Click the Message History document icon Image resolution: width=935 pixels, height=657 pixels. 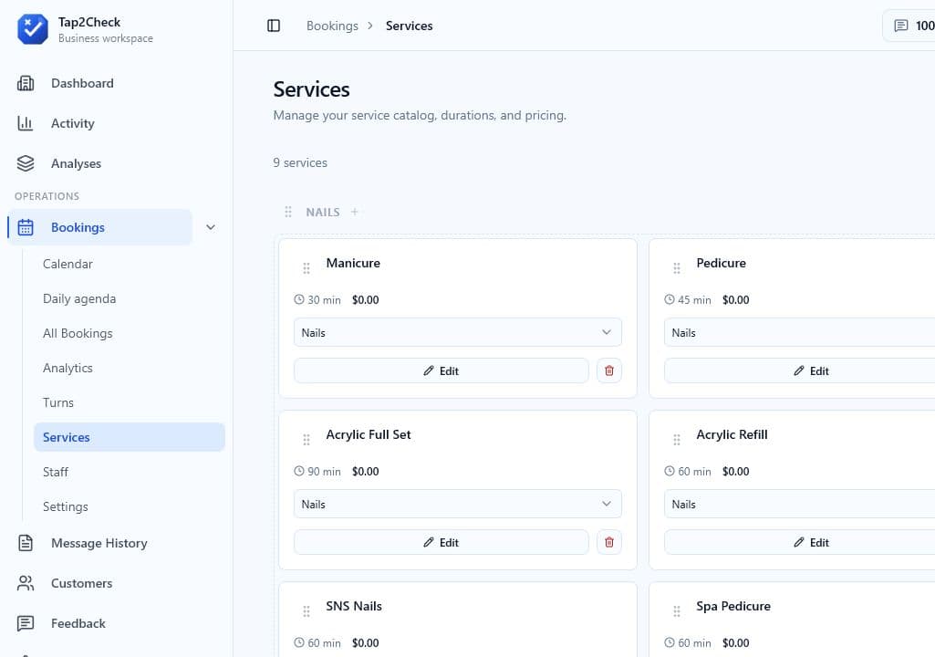click(25, 543)
